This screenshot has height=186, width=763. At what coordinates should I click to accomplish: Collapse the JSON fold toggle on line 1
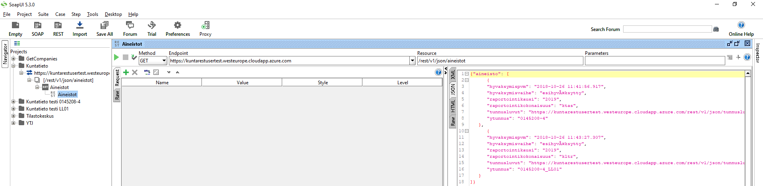467,74
